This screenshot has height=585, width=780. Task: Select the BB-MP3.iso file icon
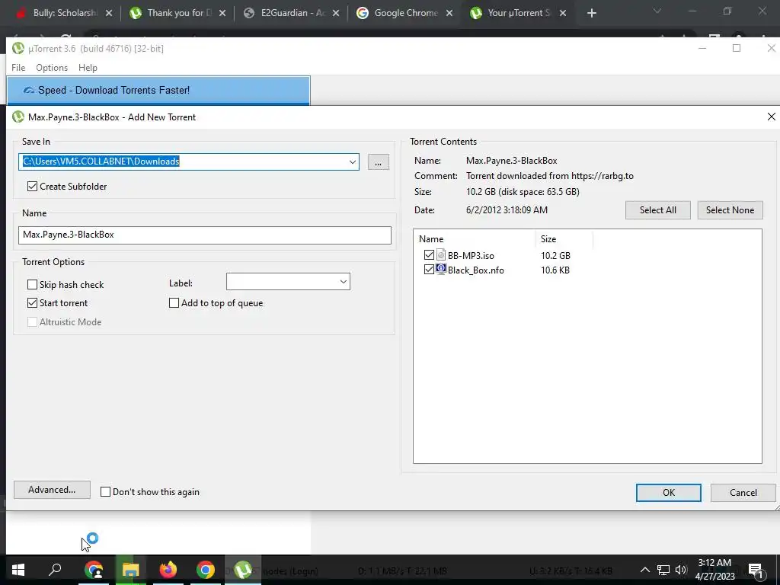coord(441,255)
